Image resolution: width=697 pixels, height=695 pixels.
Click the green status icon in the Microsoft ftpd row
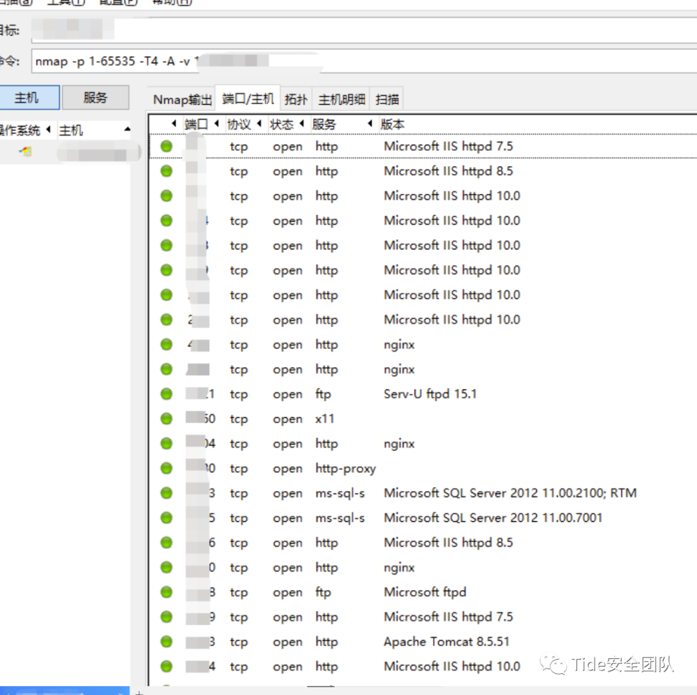click(x=167, y=592)
